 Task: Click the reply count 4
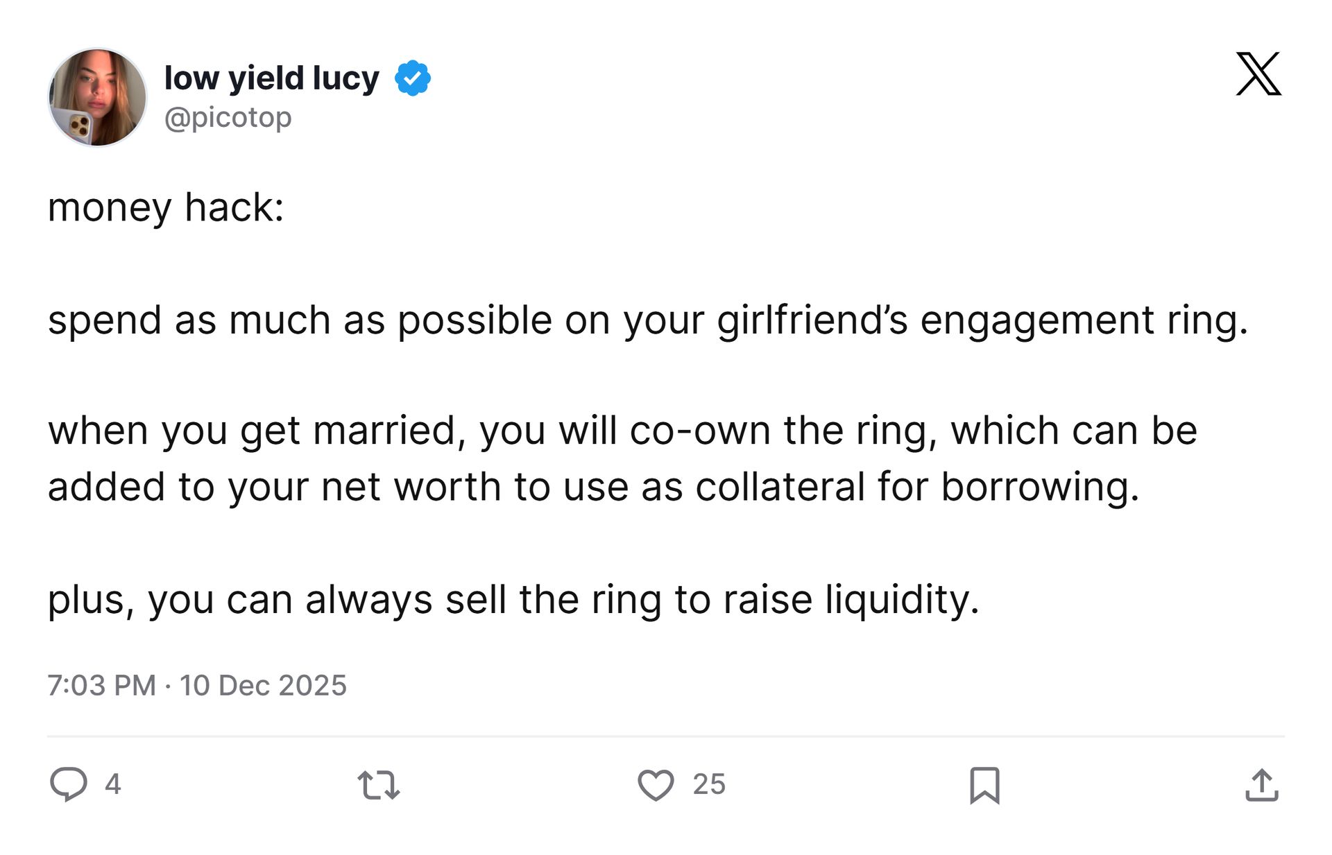[x=113, y=784]
